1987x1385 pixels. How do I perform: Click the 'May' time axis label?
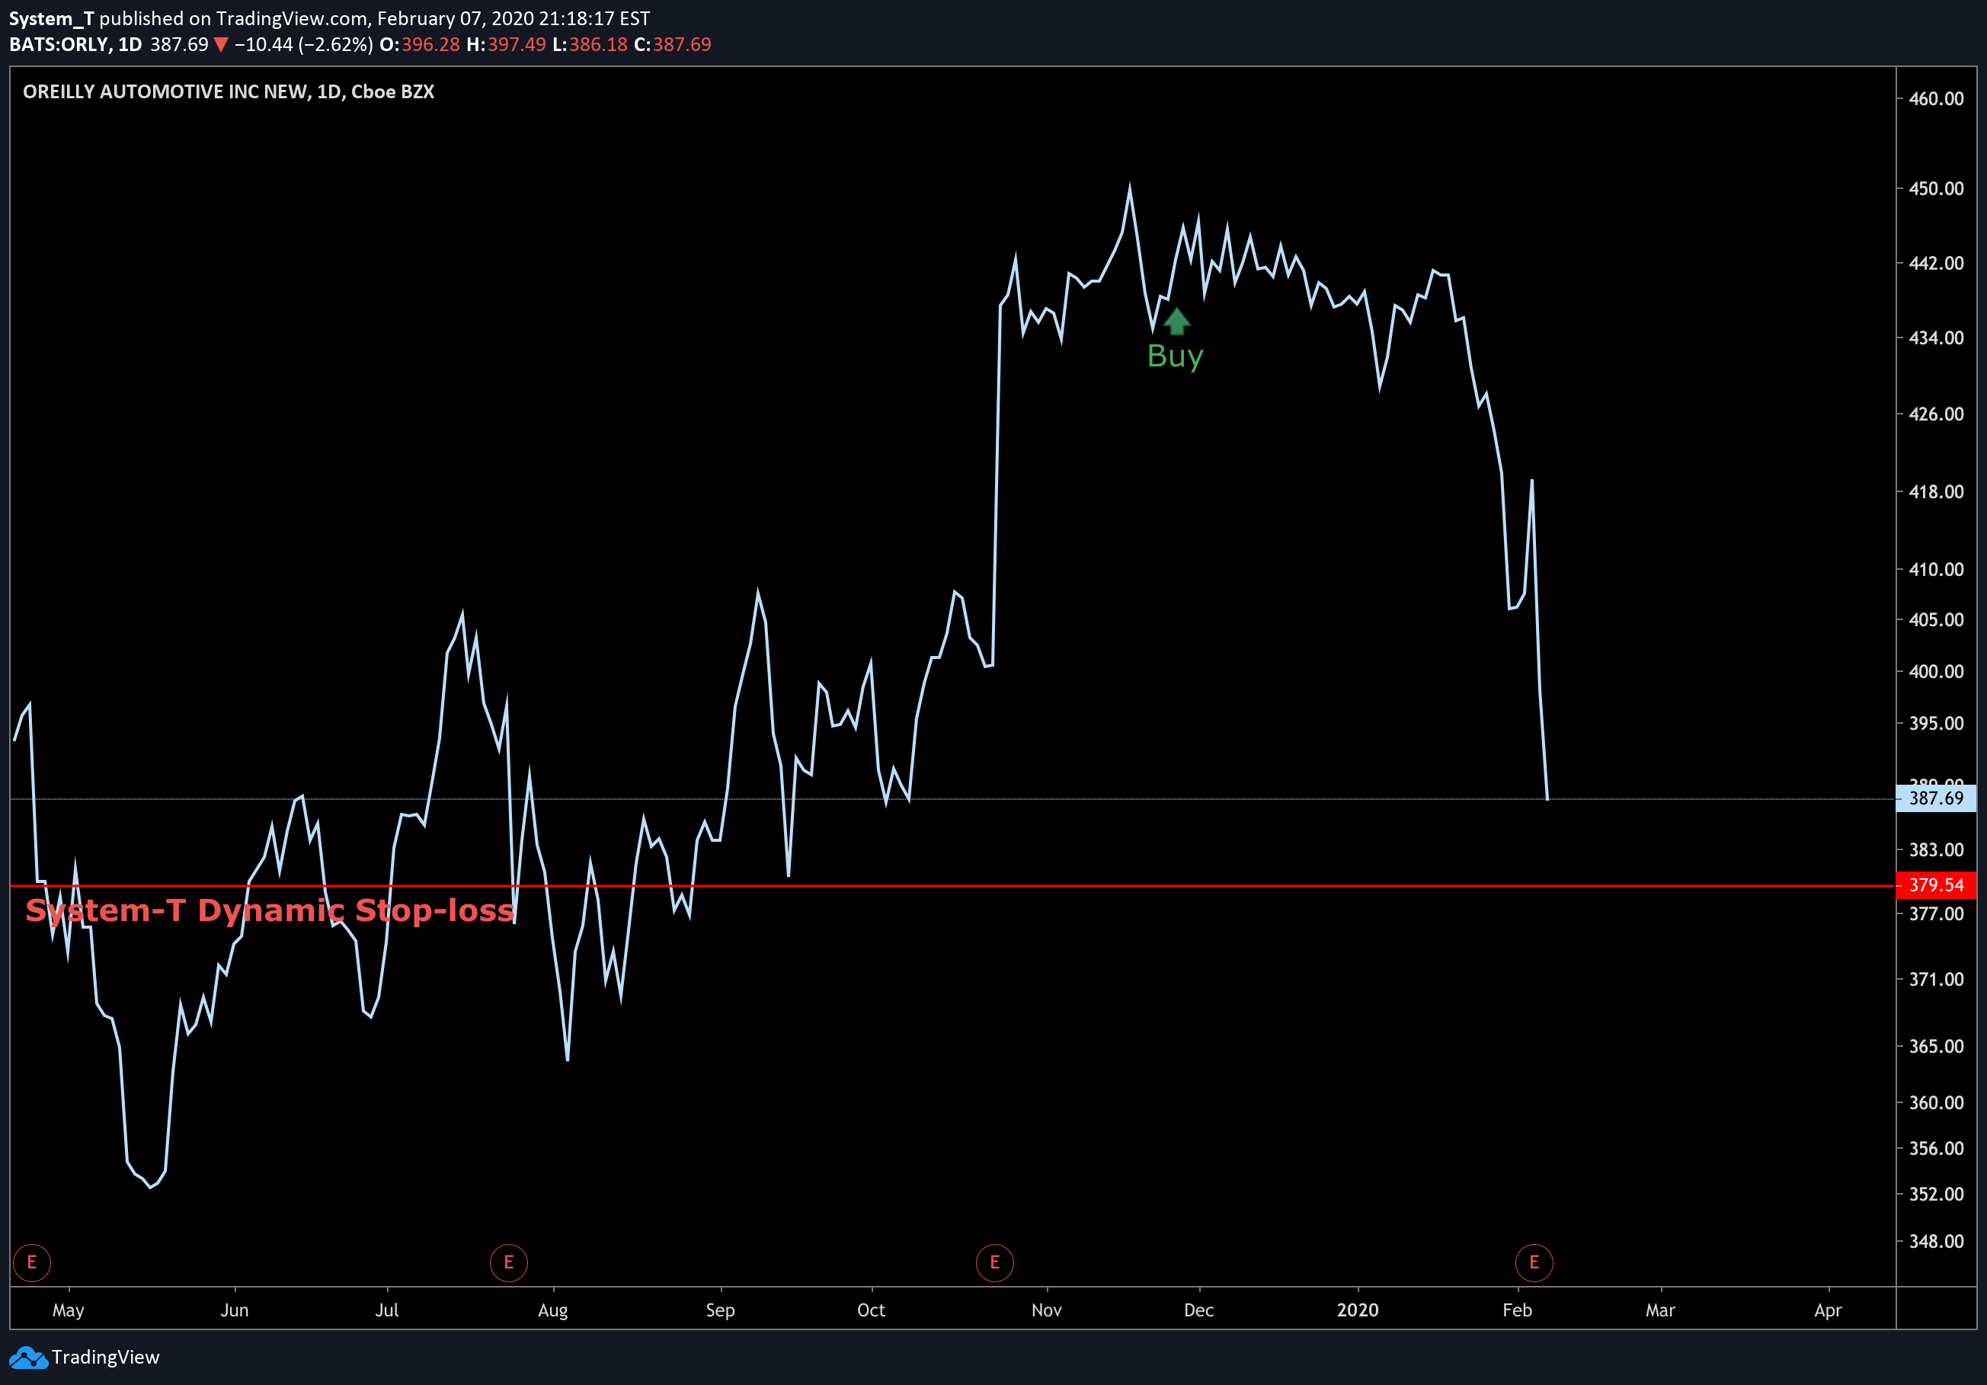tap(69, 1310)
